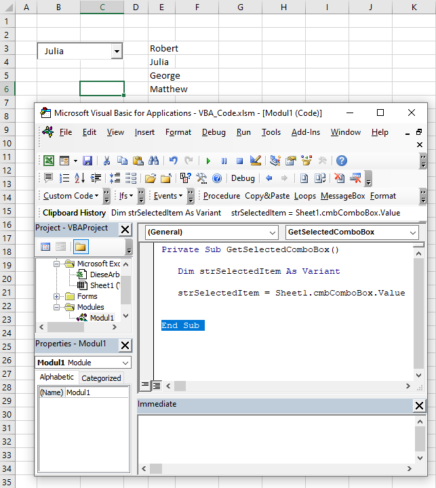
Task: Click the Find binoculars icon
Action: tap(153, 161)
